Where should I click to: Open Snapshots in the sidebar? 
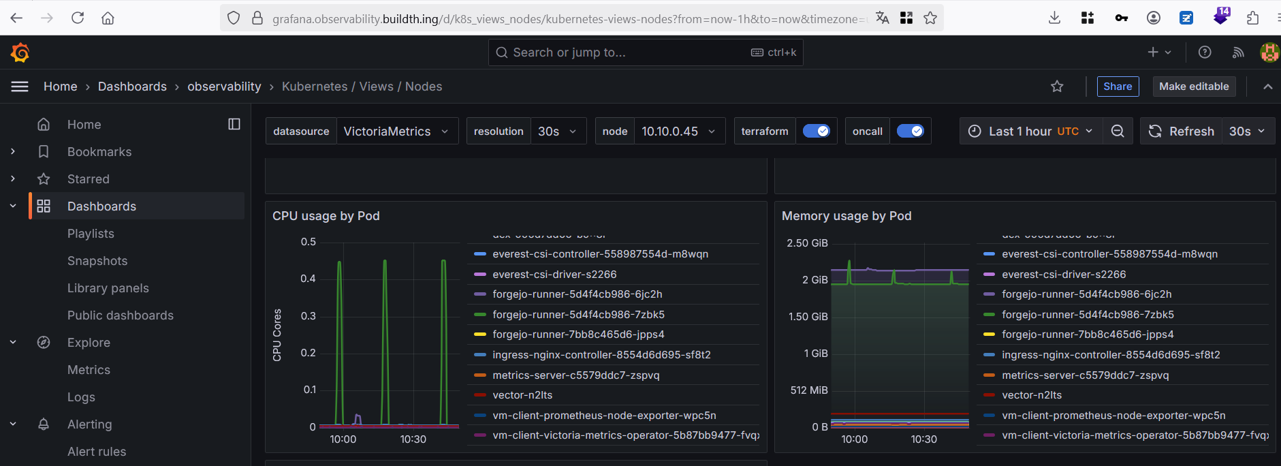[97, 261]
